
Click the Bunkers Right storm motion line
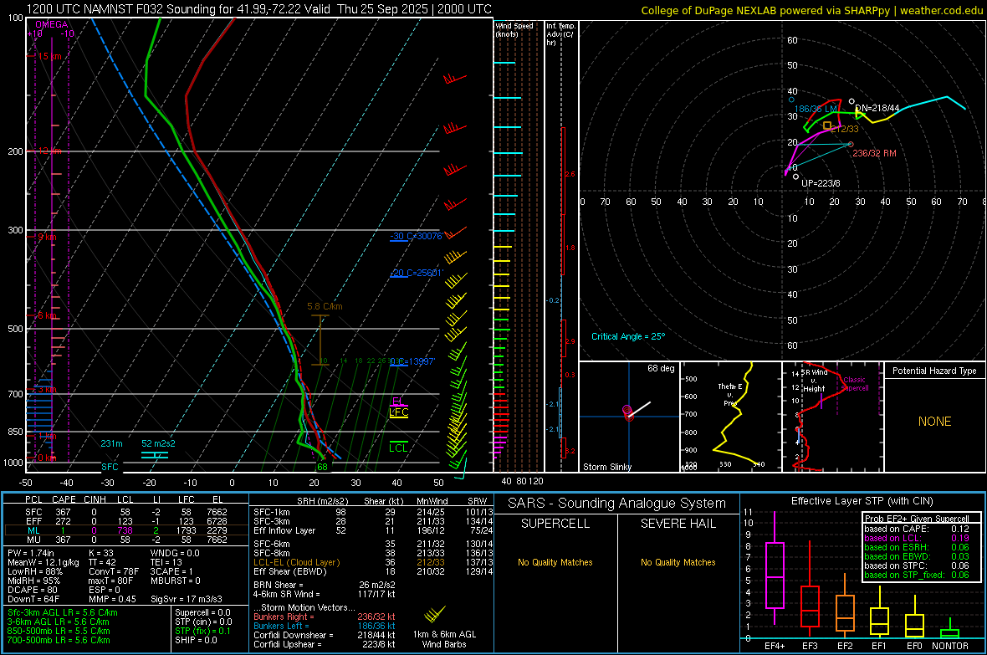click(x=325, y=617)
